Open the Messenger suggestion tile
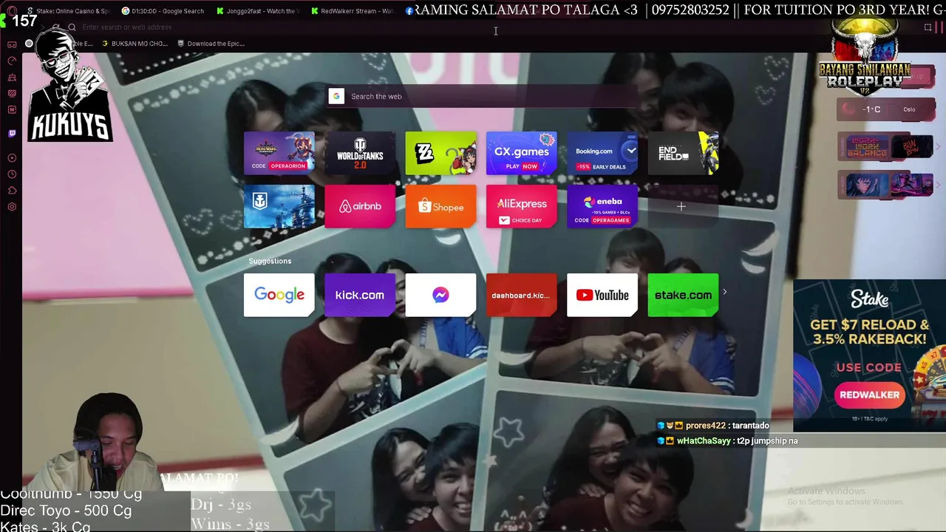Image resolution: width=946 pixels, height=532 pixels. click(x=440, y=295)
